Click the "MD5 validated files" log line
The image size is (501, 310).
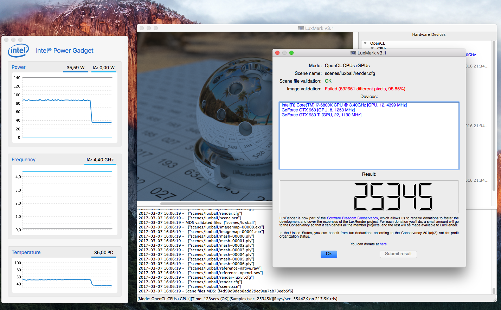click(197, 222)
